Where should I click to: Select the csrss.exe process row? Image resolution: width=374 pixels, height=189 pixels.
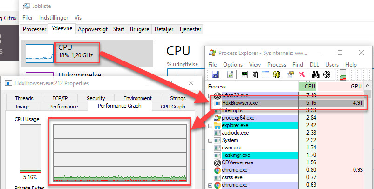click(x=285, y=177)
